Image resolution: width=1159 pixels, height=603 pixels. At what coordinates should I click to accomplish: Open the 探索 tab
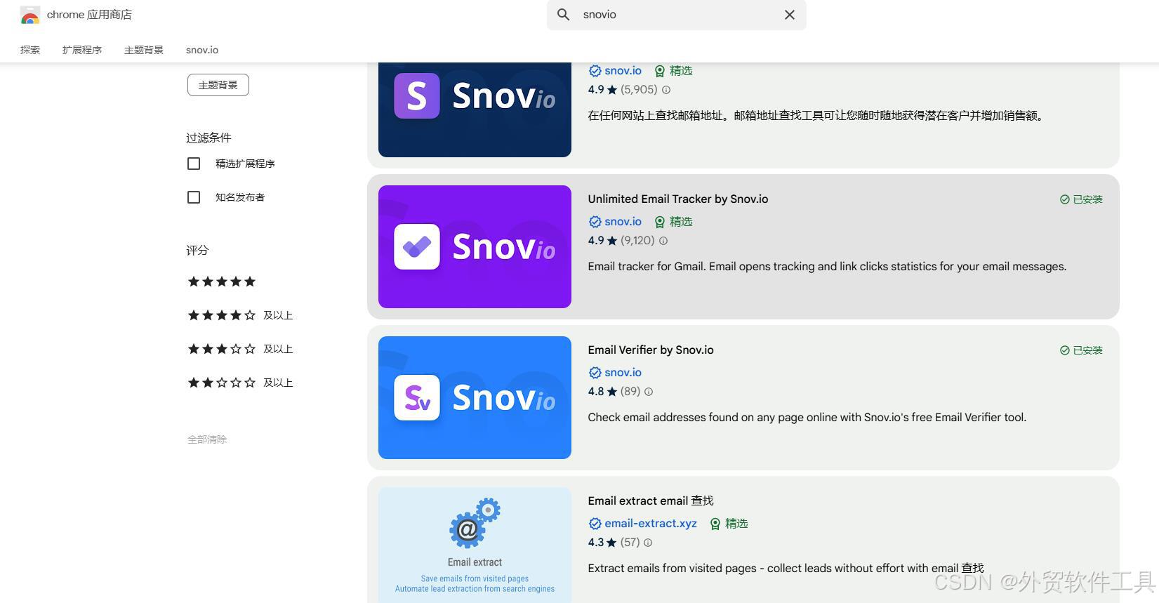pos(30,50)
